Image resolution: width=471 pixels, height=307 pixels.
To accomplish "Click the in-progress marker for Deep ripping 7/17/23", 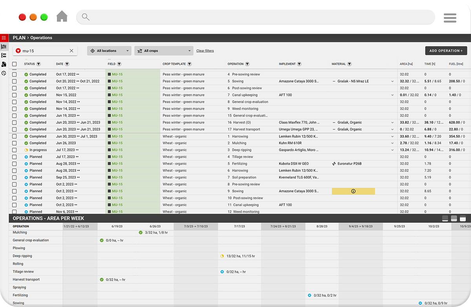I will pyautogui.click(x=222, y=256).
